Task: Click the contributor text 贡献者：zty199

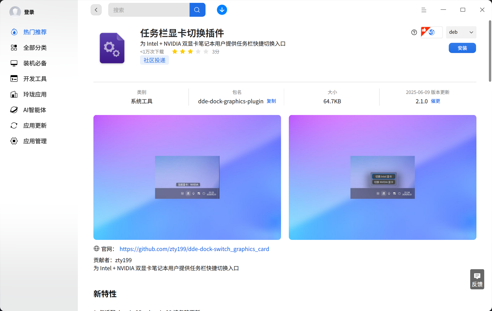Action: click(113, 260)
